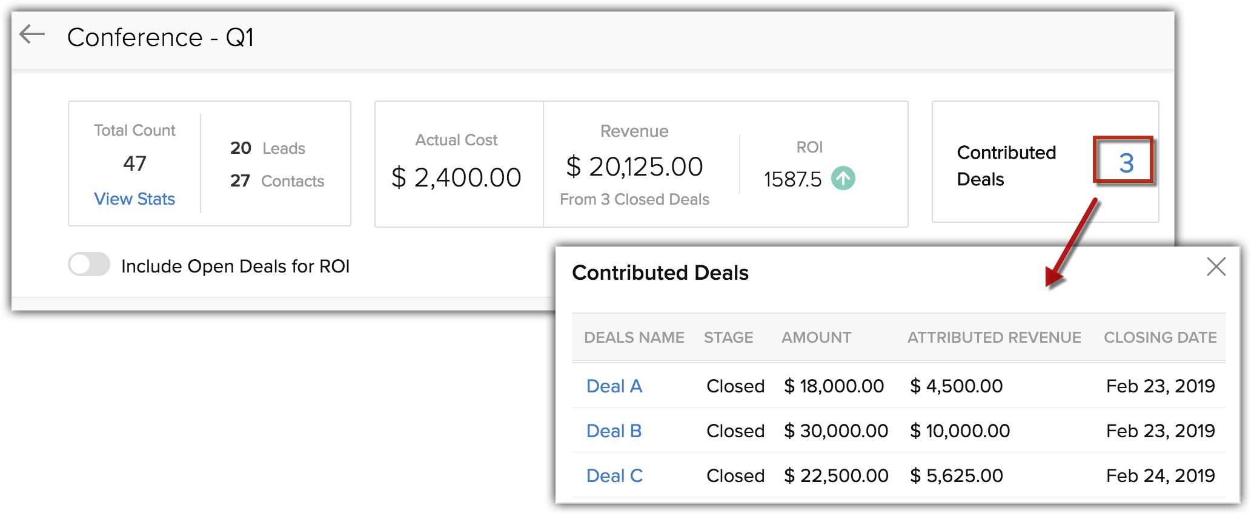The height and width of the screenshot is (522, 1254).
Task: Toggle Include Open Deals for ROI
Action: pyautogui.click(x=89, y=265)
